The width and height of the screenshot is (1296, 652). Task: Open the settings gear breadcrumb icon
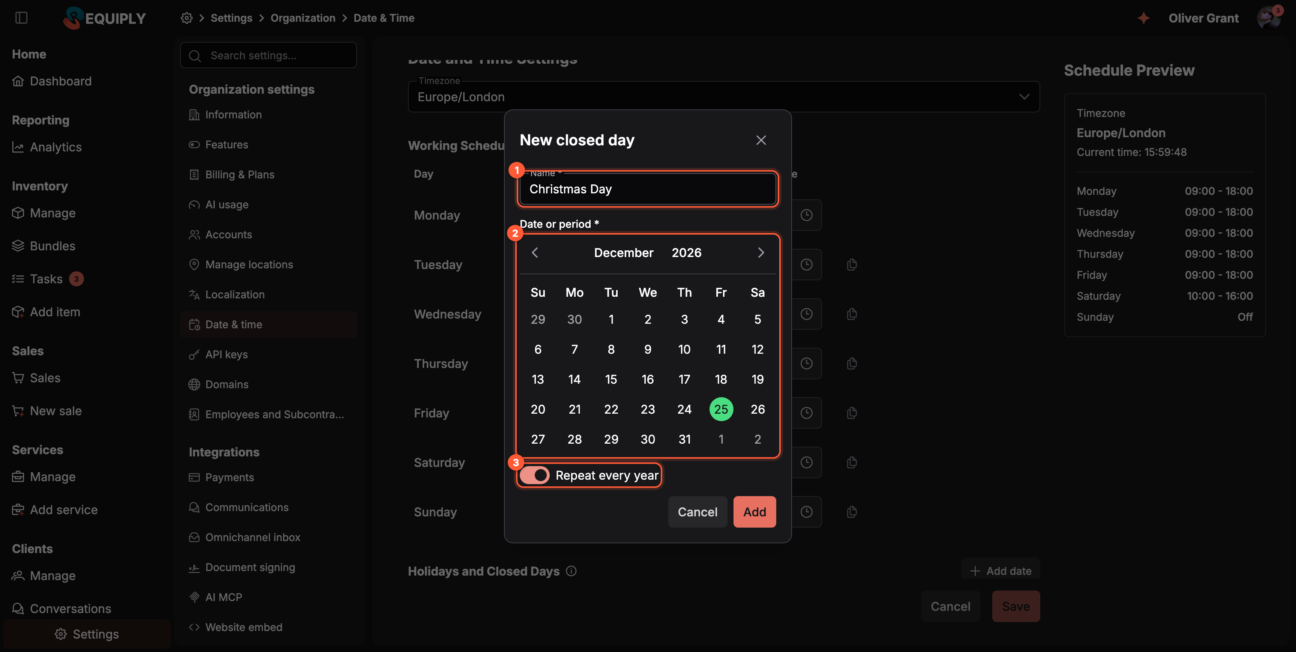(x=187, y=18)
